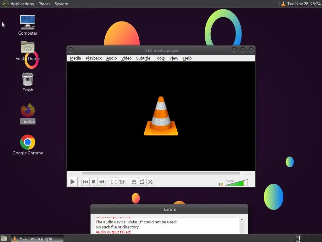Toggle fullscreen video mode

114,182
